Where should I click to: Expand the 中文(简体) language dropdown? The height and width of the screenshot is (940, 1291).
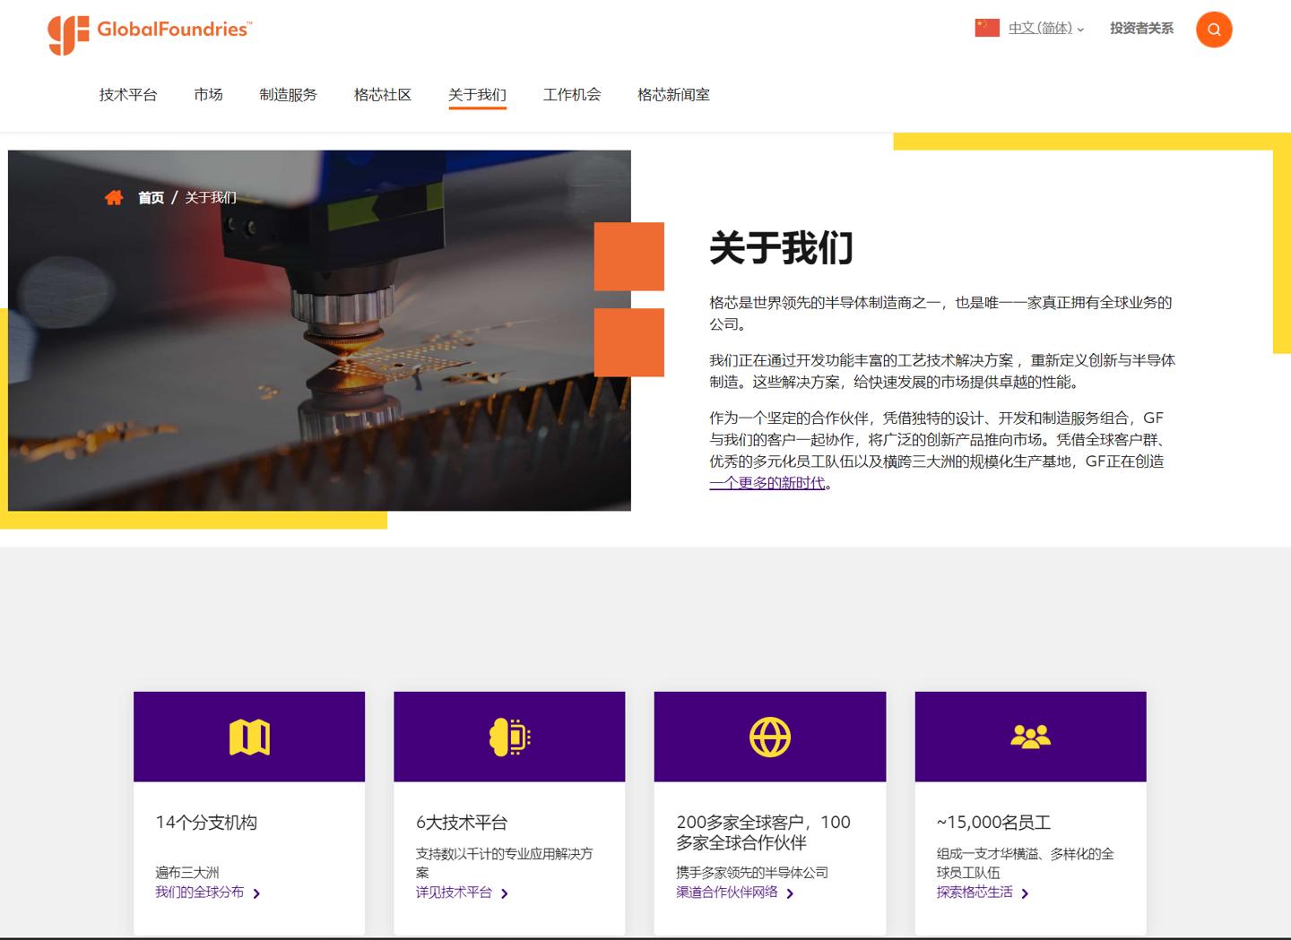pos(1045,29)
